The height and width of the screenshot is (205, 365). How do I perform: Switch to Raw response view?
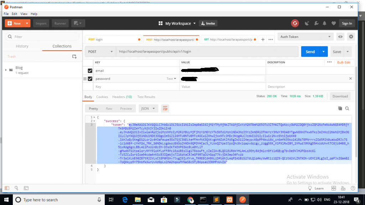point(109,109)
